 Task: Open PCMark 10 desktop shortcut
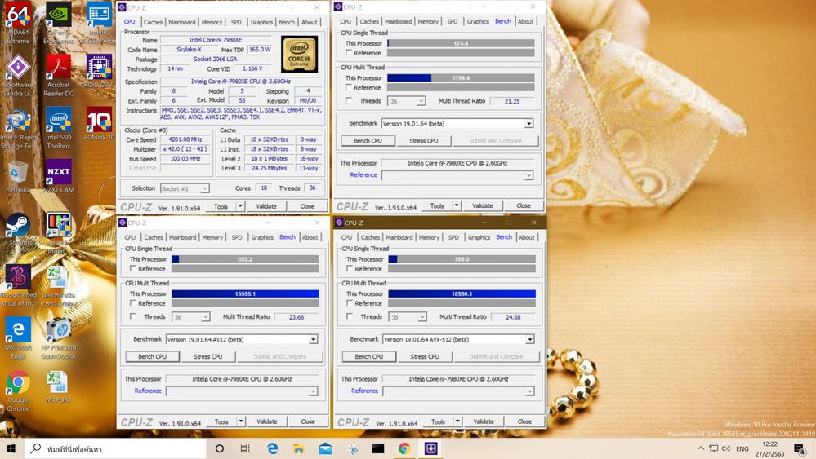99,124
